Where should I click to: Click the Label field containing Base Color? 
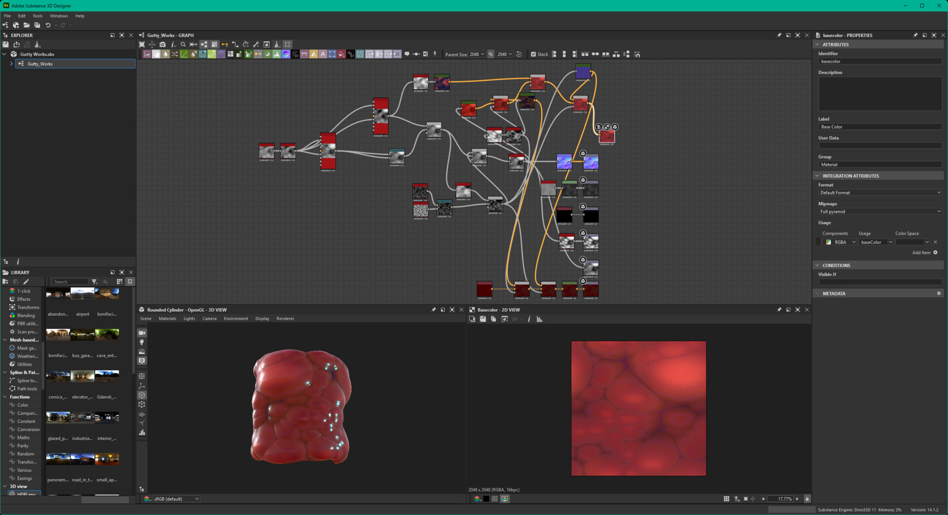point(879,127)
